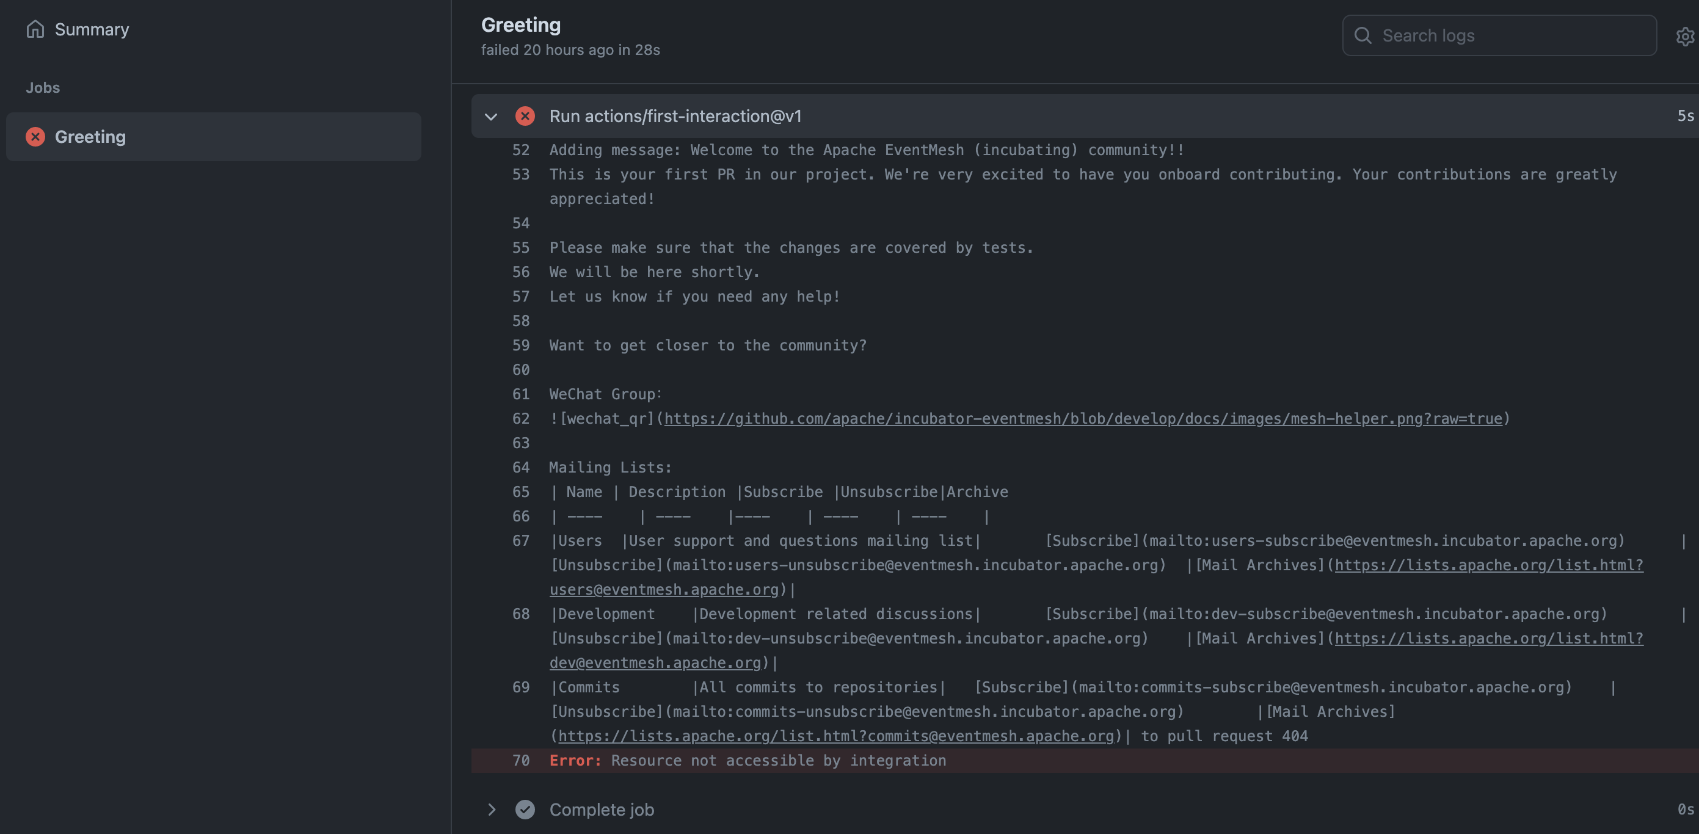Click log line number 52

tap(520, 150)
